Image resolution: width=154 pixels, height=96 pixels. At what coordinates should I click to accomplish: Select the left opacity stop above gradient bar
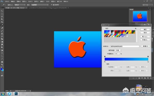(105, 56)
